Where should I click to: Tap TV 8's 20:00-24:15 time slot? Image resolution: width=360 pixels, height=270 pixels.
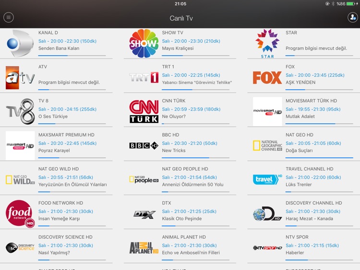click(x=67, y=109)
